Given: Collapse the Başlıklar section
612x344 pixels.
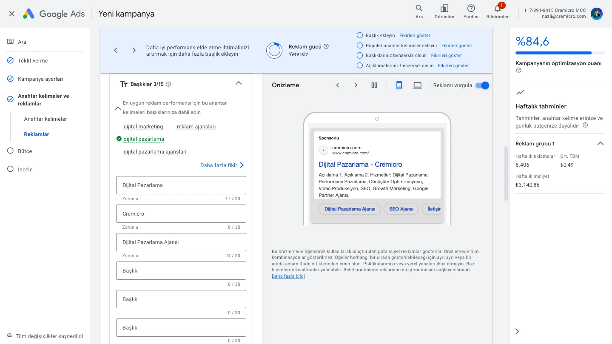Looking at the screenshot, I should coord(239,83).
